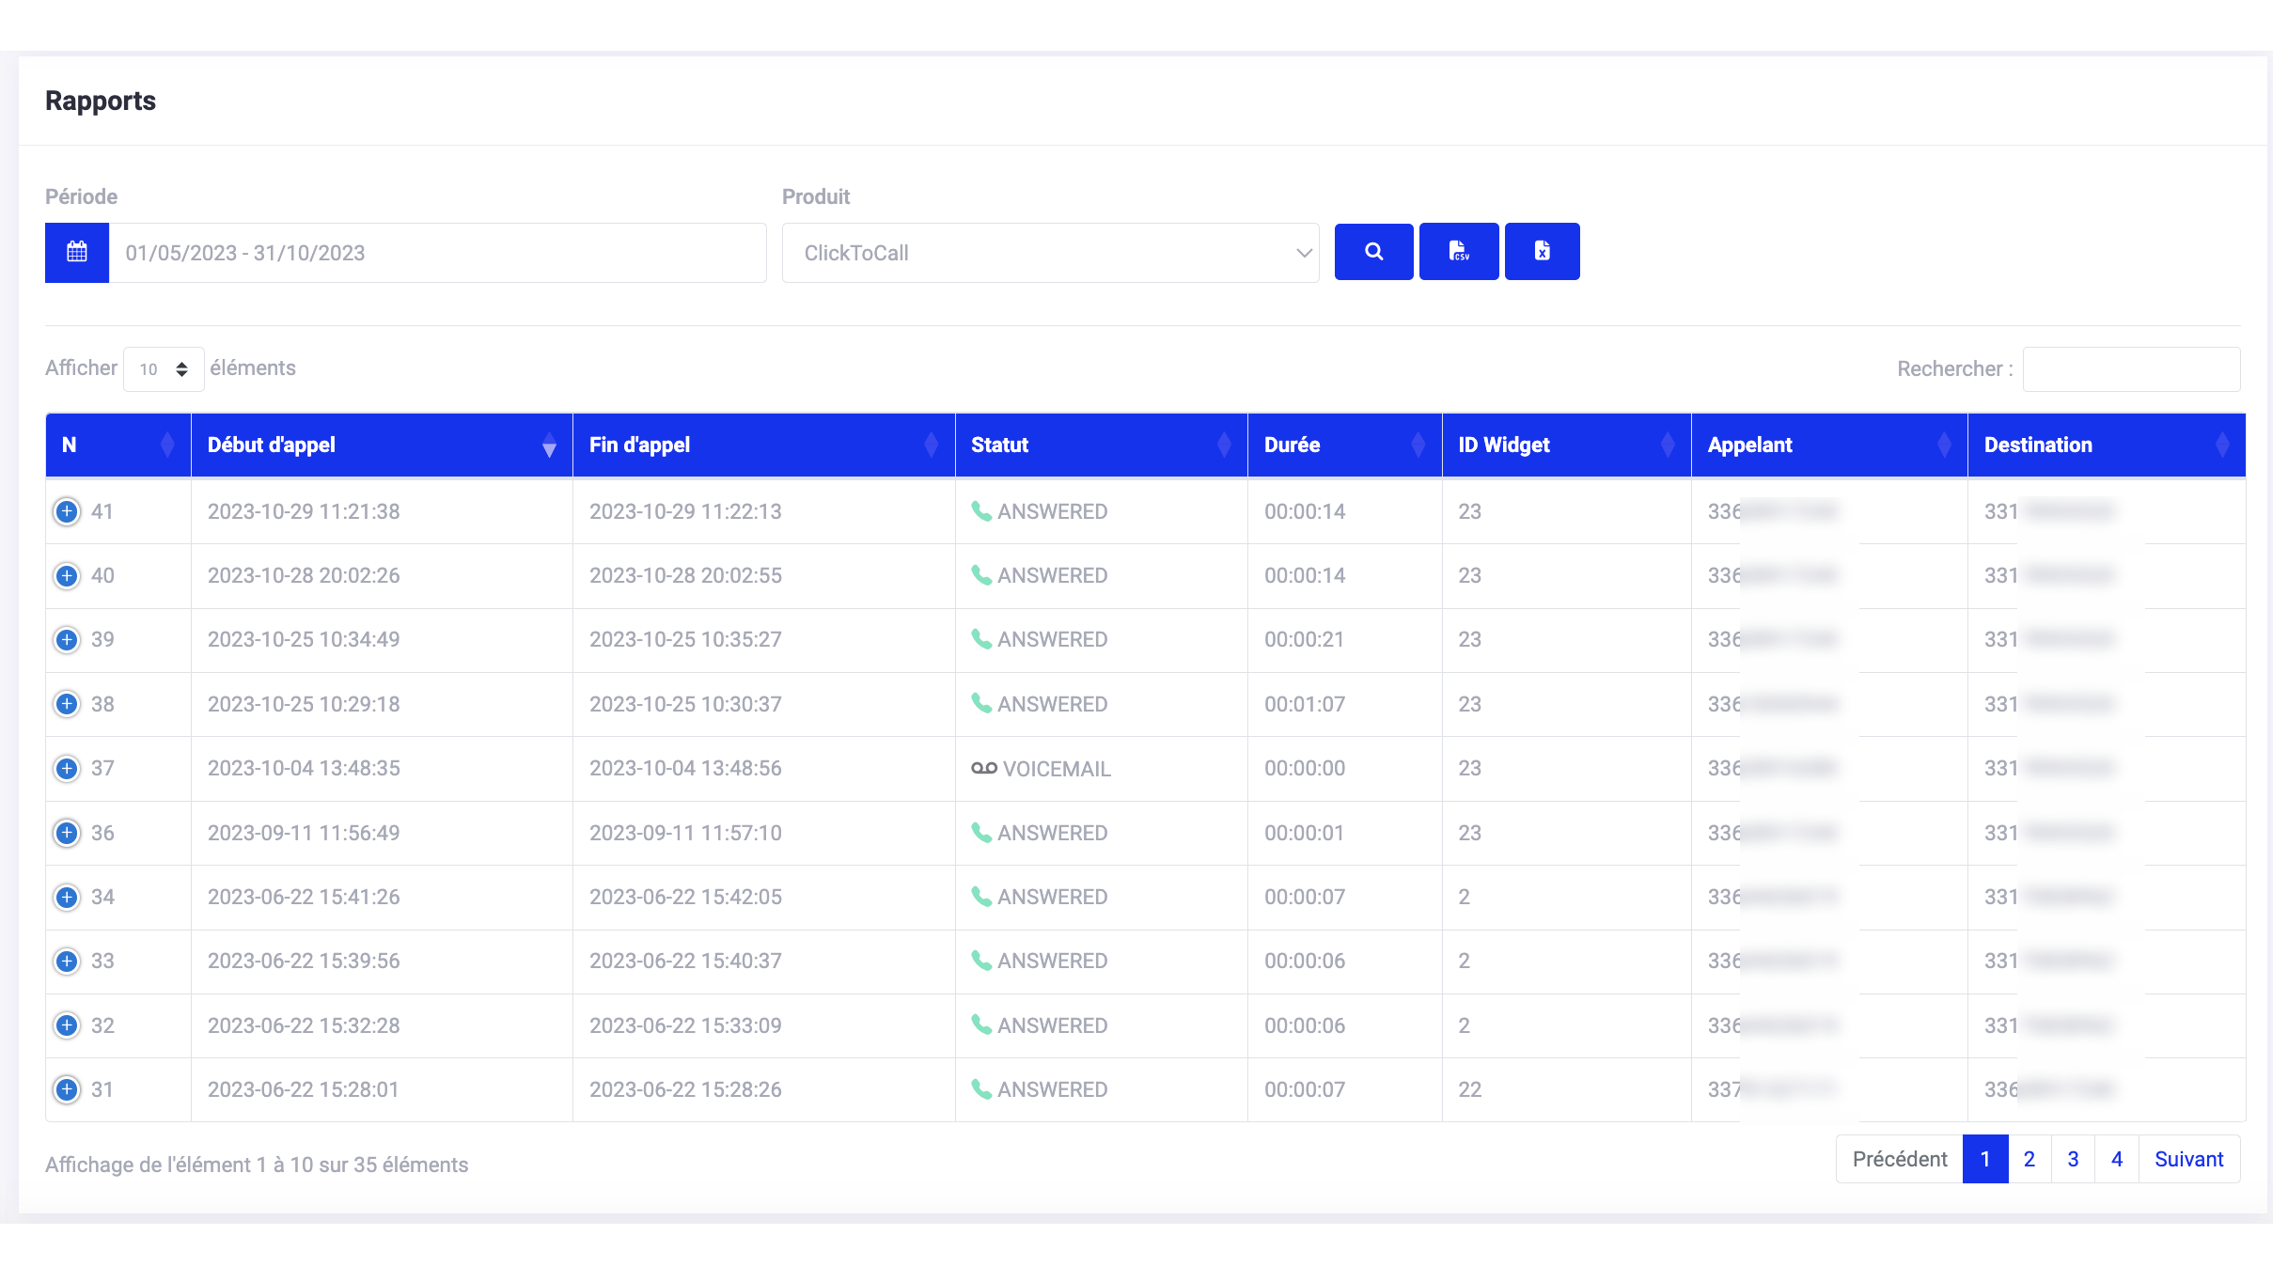Click the answered phone icon in row 31
This screenshot has width=2288, height=1267.
pyautogui.click(x=981, y=1088)
